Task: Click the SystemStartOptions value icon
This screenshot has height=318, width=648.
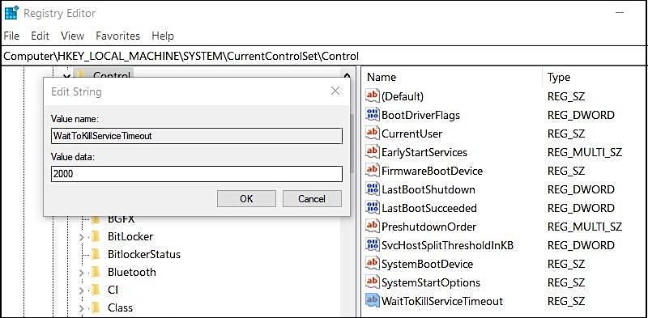Action: coord(373,282)
